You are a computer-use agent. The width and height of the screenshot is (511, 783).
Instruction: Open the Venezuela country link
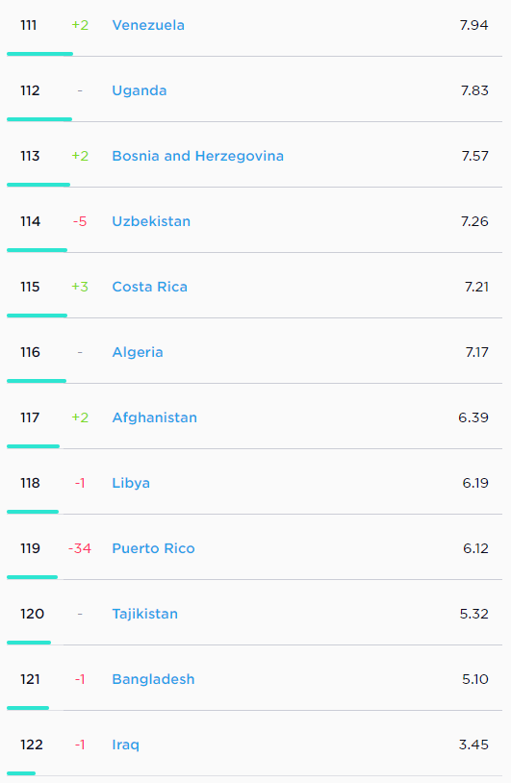tap(148, 25)
